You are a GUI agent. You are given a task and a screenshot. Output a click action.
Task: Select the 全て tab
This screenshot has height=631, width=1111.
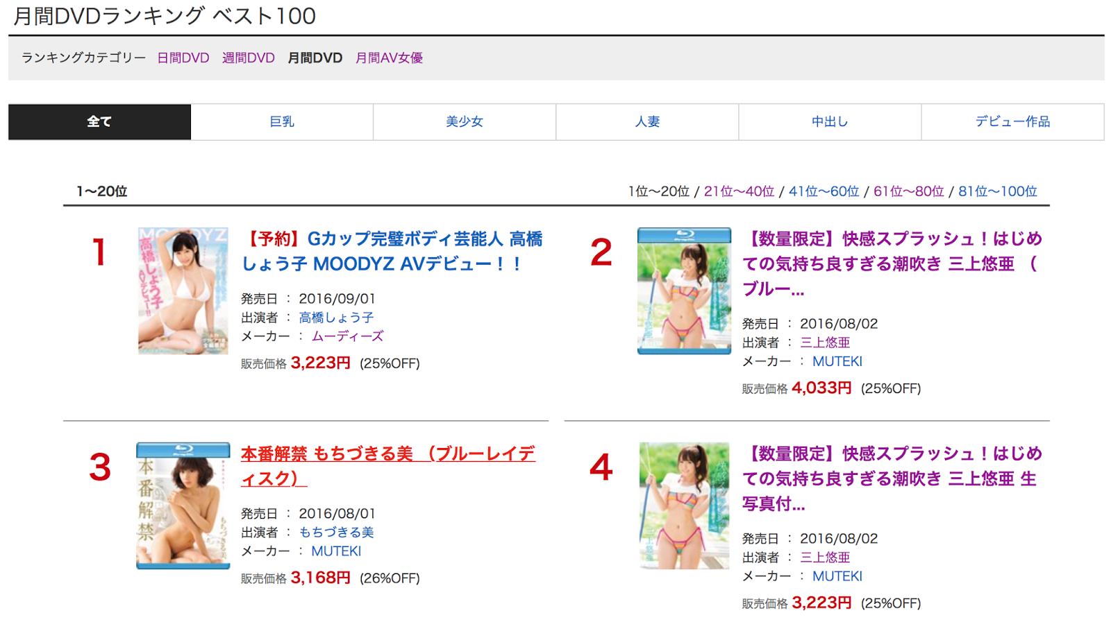(99, 122)
